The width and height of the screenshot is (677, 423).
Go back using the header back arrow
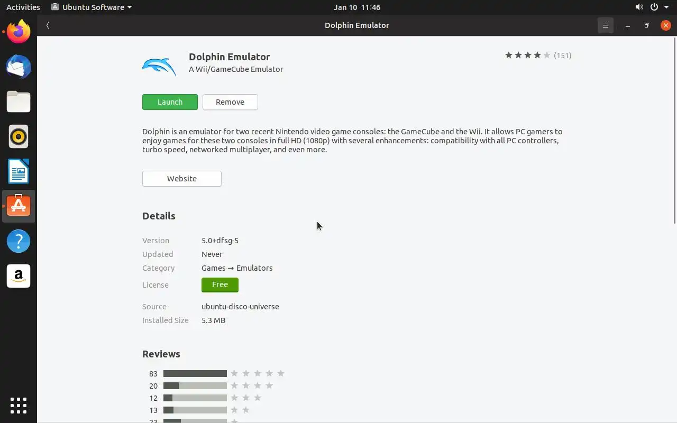pos(48,25)
